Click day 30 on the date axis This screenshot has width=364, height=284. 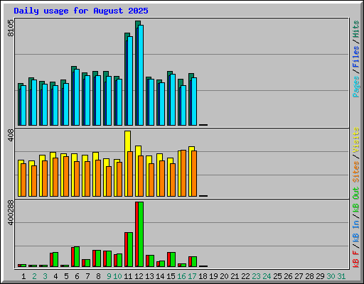pos(331,276)
